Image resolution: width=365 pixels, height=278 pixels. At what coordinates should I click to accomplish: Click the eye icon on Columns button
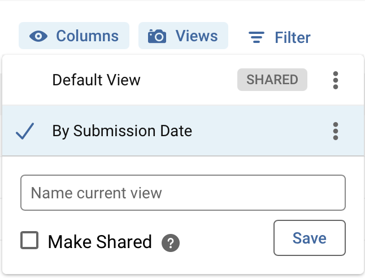click(38, 37)
